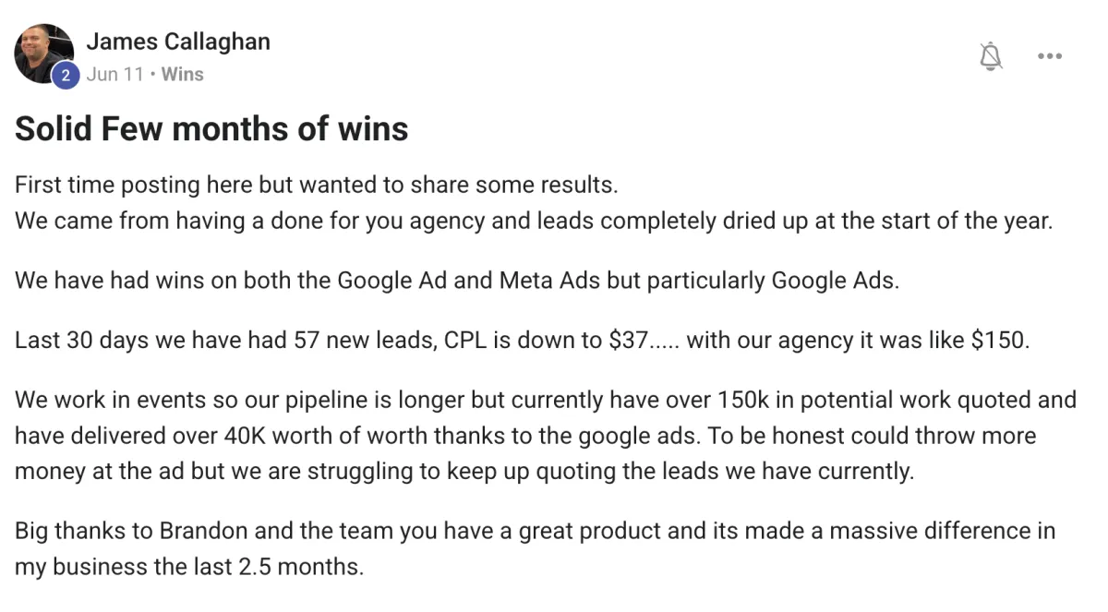Open the three-dot more options menu
The image size is (1108, 612).
1049,56
